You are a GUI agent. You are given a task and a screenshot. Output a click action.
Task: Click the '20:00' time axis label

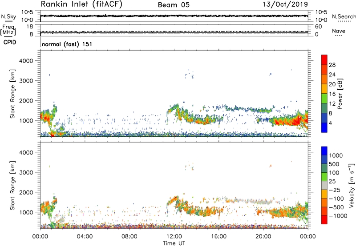(x=263, y=237)
